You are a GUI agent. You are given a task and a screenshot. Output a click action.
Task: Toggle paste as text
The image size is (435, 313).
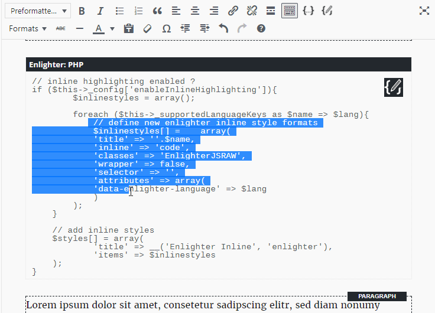128,28
